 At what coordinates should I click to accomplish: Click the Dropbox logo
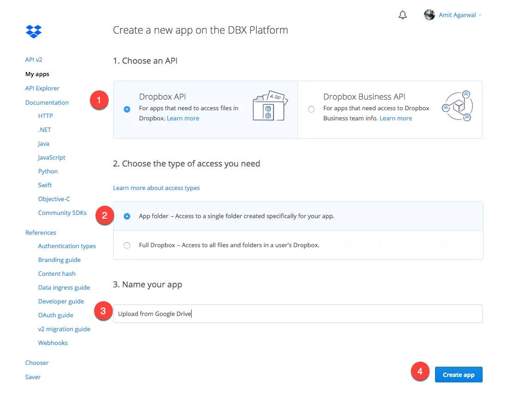(34, 31)
